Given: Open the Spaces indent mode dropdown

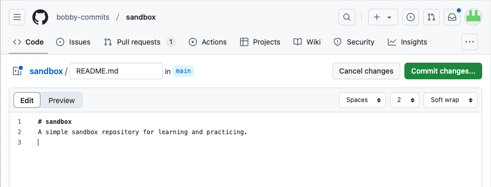Looking at the screenshot, I should tap(362, 100).
